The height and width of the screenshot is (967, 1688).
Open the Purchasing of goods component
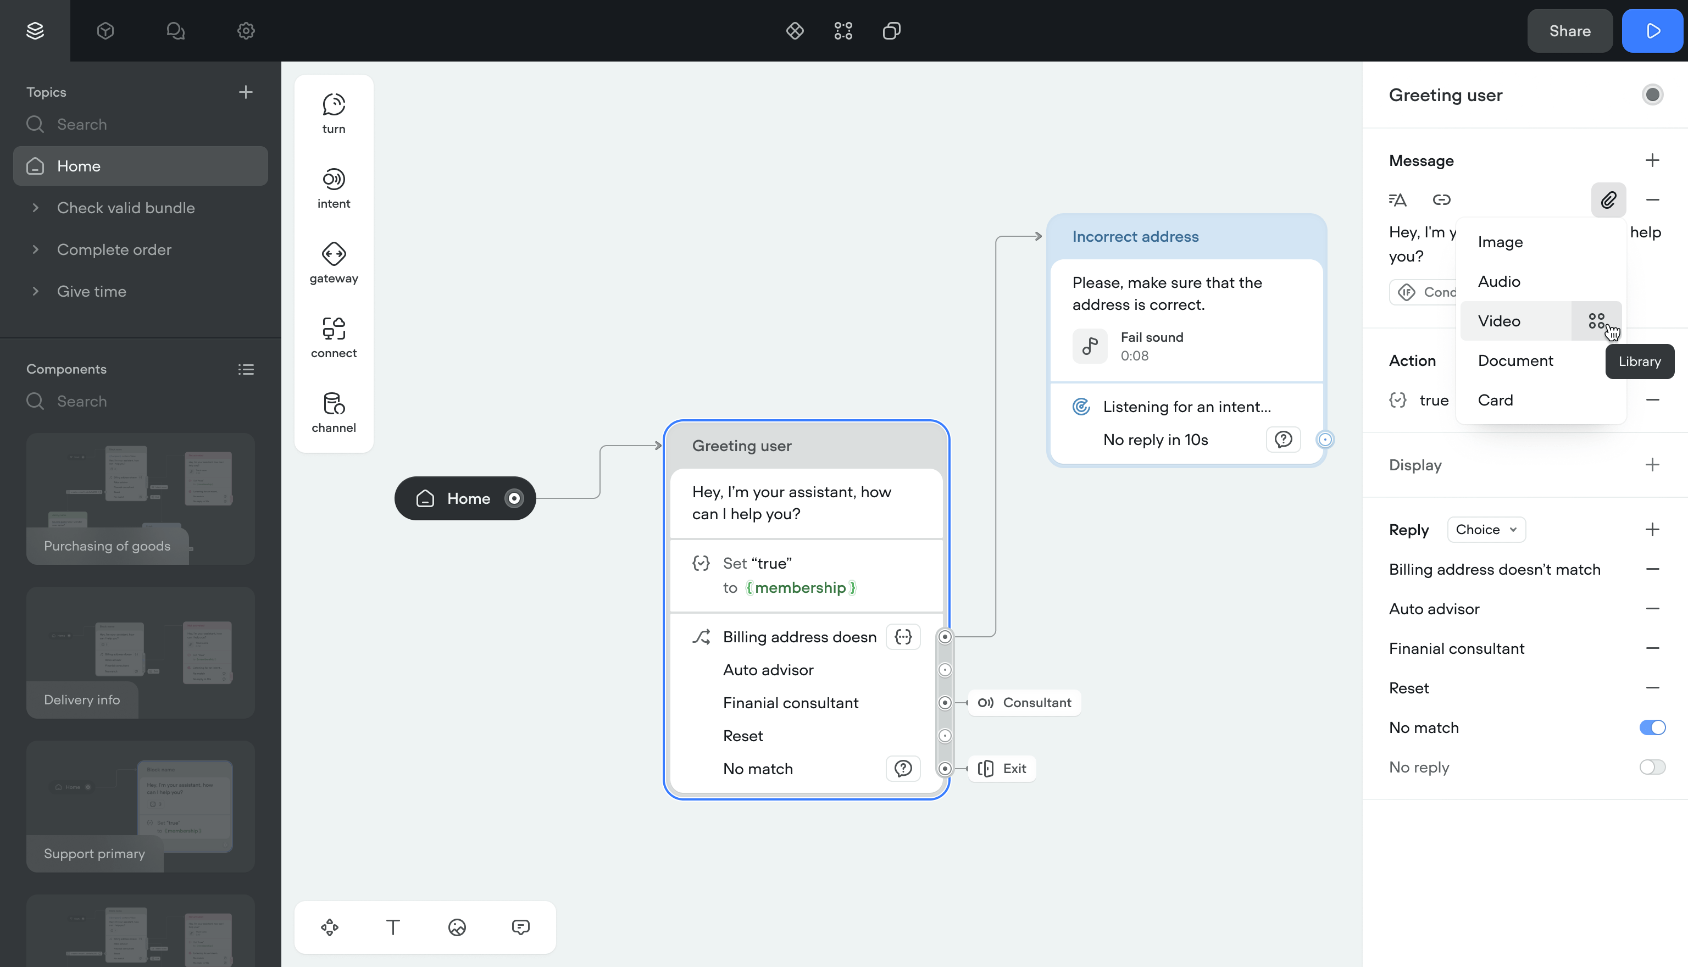tap(140, 498)
